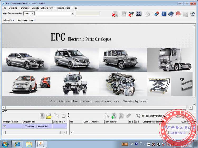Image resolution: width=198 pixels, height=148 pixels.
Task: Open the MD mode dropdown
Action: tap(9, 20)
